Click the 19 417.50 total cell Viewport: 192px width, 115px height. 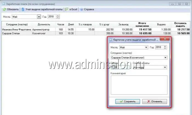[x=142, y=30]
